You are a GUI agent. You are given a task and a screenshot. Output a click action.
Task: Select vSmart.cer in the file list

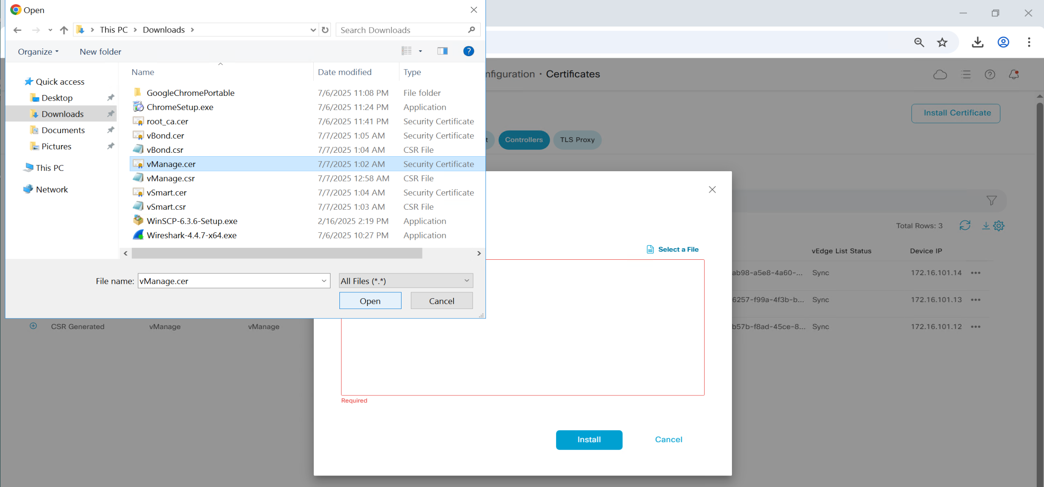pyautogui.click(x=167, y=193)
